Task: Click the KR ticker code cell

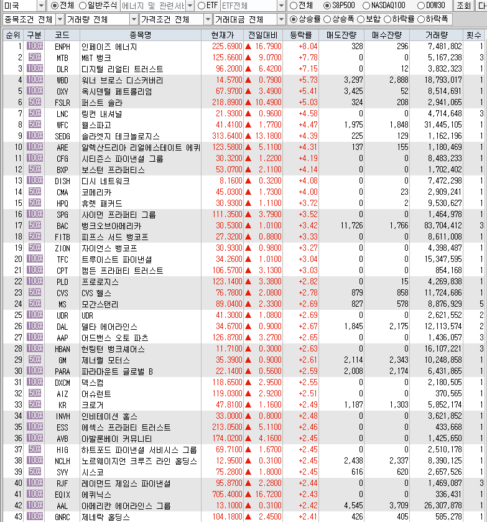Action: coord(62,405)
